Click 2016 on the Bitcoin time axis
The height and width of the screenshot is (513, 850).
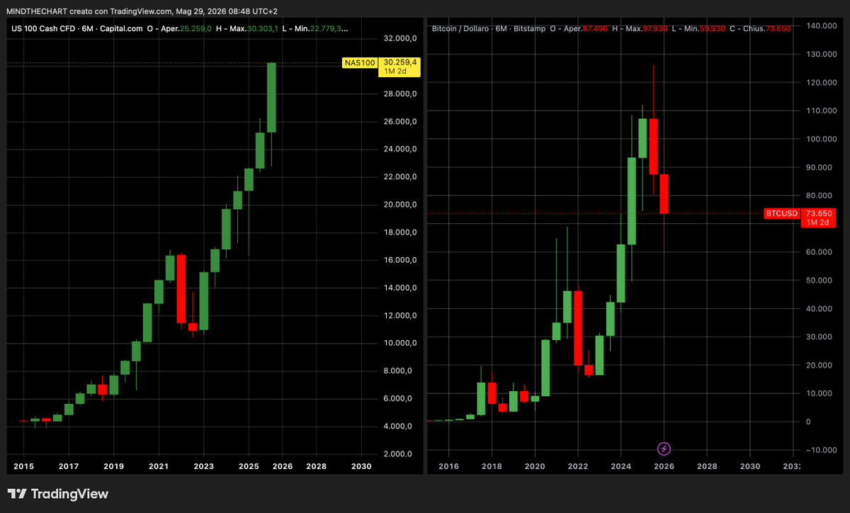coord(449,467)
